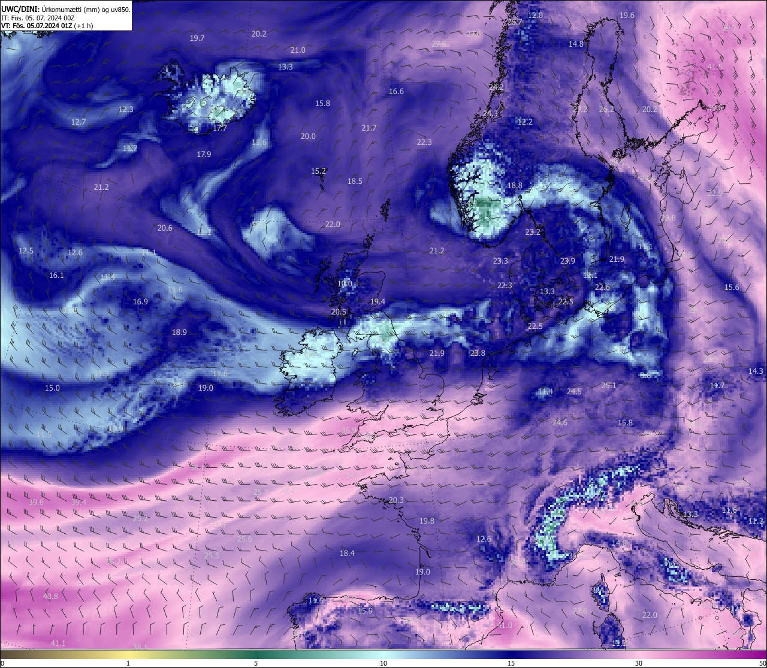The width and height of the screenshot is (767, 668).
Task: Click the 25.1 map value
Action: pos(609,385)
